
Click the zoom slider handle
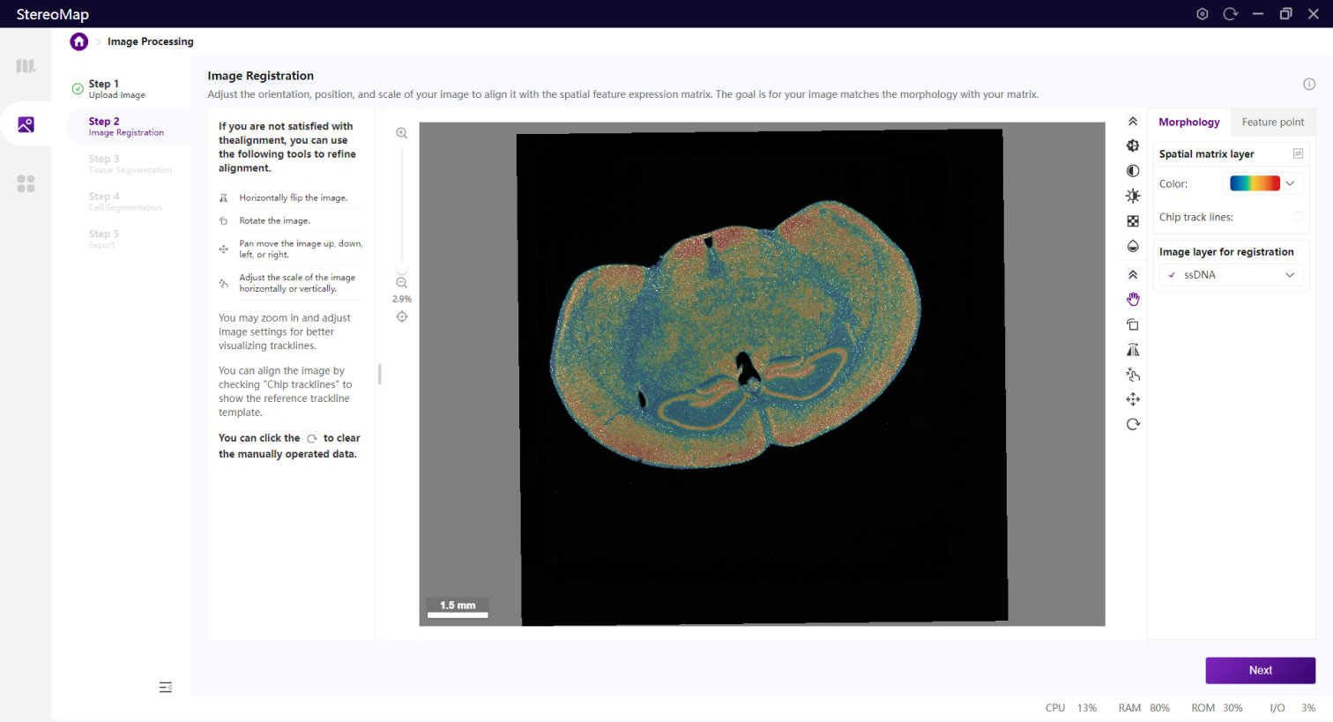[x=402, y=269]
